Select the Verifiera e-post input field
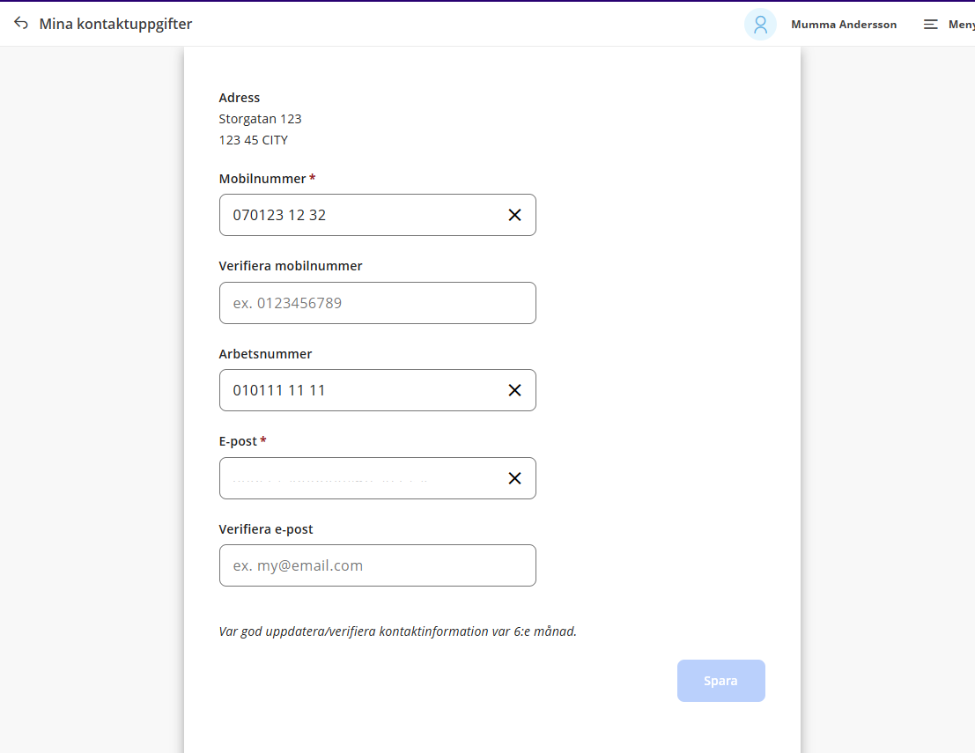This screenshot has height=753, width=975. click(377, 565)
